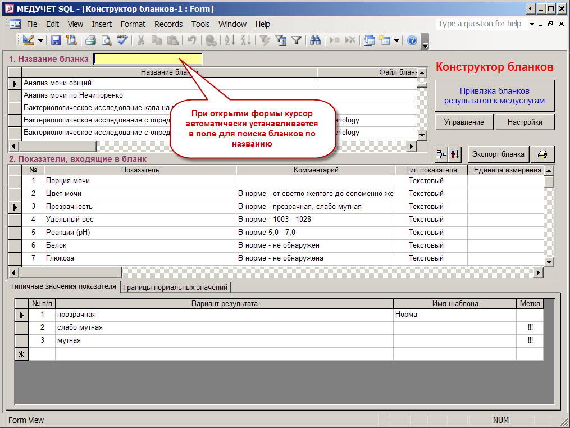
Task: Click the 'слабо мутная' result variant
Action: (x=224, y=327)
